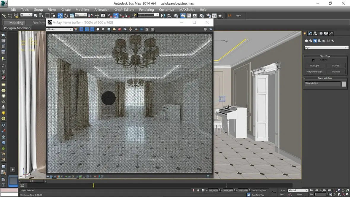Click the yellow key marker on timeline
The image size is (350, 197).
coord(93,185)
